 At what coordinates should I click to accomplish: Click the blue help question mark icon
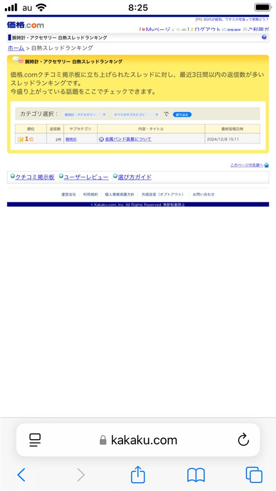point(264,37)
